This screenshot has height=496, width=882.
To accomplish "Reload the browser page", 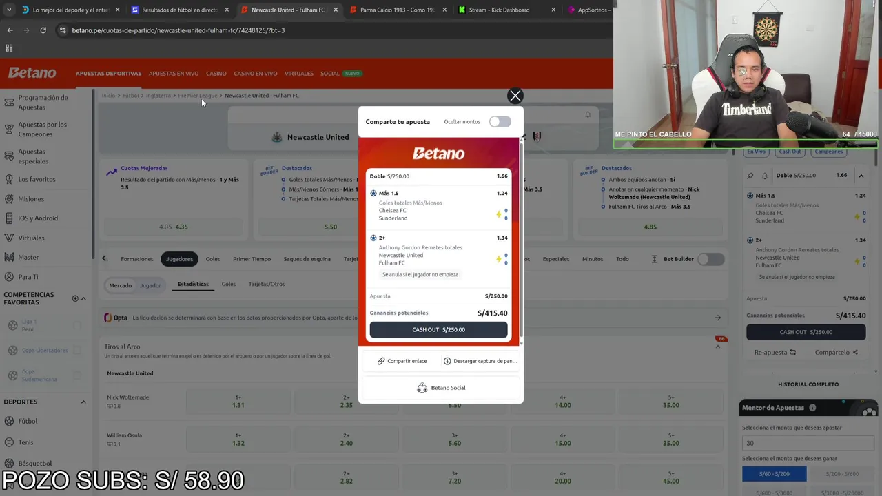I will [x=43, y=30].
